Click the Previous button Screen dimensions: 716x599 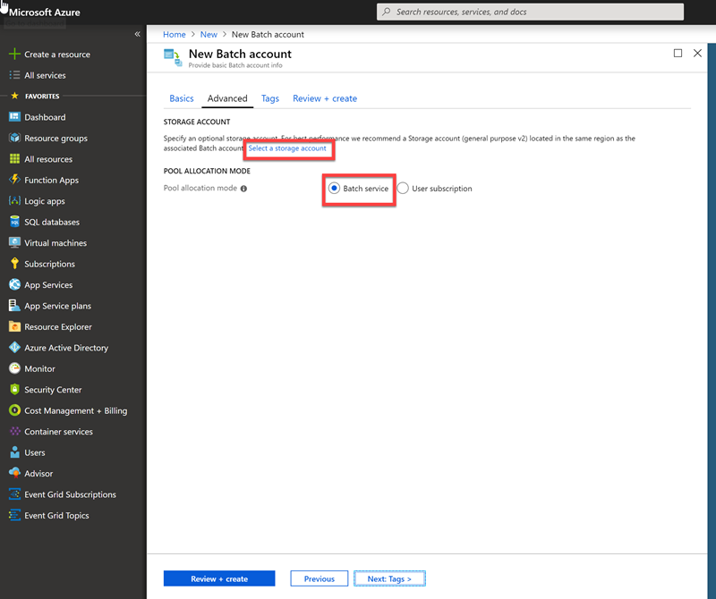click(x=320, y=578)
